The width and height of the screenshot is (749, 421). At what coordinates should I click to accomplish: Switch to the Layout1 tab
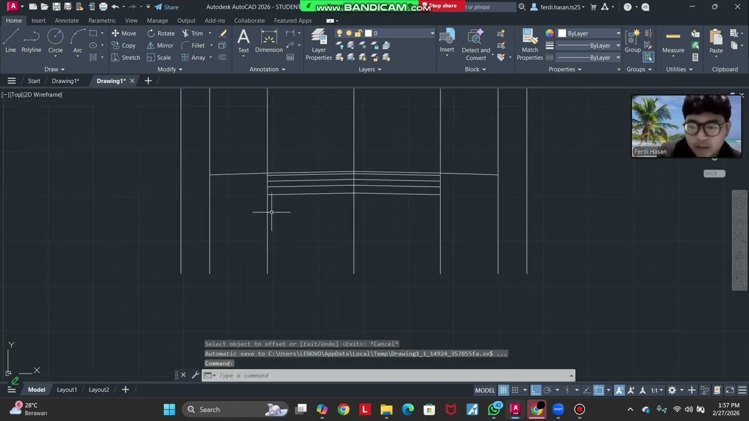tap(67, 390)
